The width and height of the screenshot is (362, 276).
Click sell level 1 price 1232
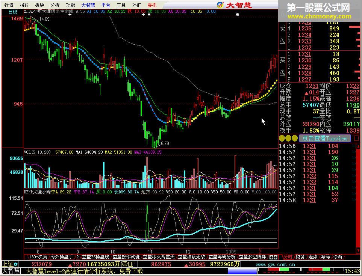coord(304,47)
